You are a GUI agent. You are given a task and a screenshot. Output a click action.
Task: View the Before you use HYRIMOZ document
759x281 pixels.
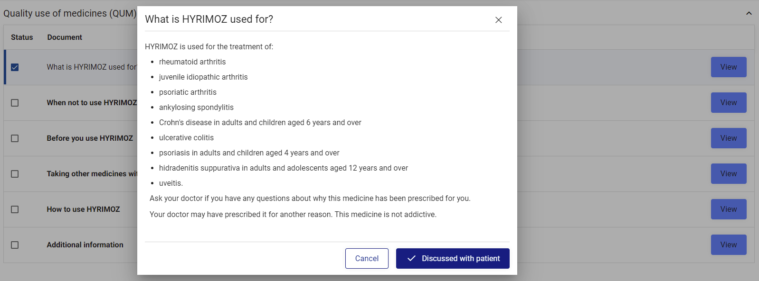point(729,138)
